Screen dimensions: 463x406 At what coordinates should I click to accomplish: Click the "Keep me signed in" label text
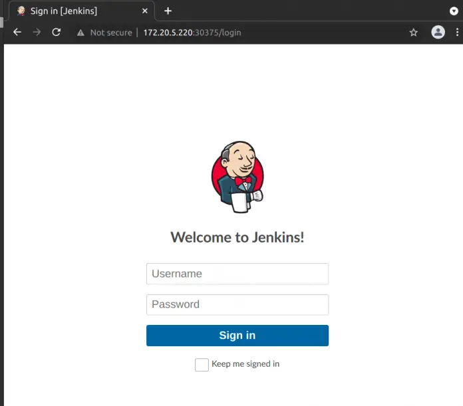[245, 364]
